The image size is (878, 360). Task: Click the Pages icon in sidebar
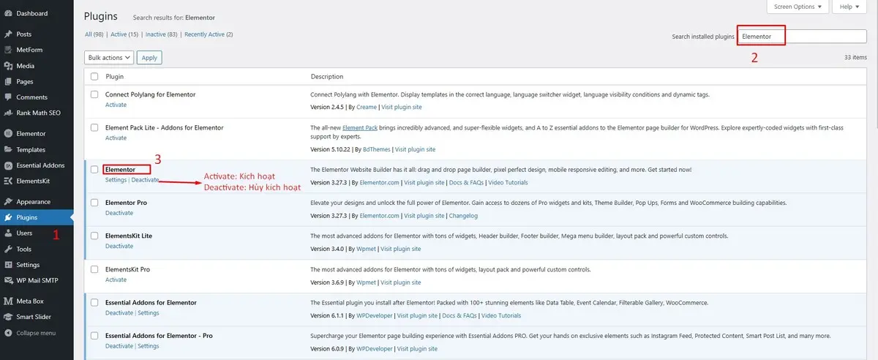pos(8,81)
